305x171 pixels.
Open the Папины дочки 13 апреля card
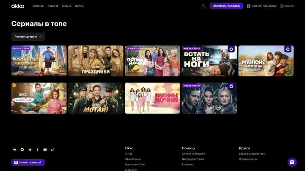(152, 61)
